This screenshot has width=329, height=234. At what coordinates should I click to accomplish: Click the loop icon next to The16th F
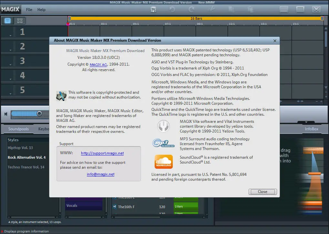[115, 207]
